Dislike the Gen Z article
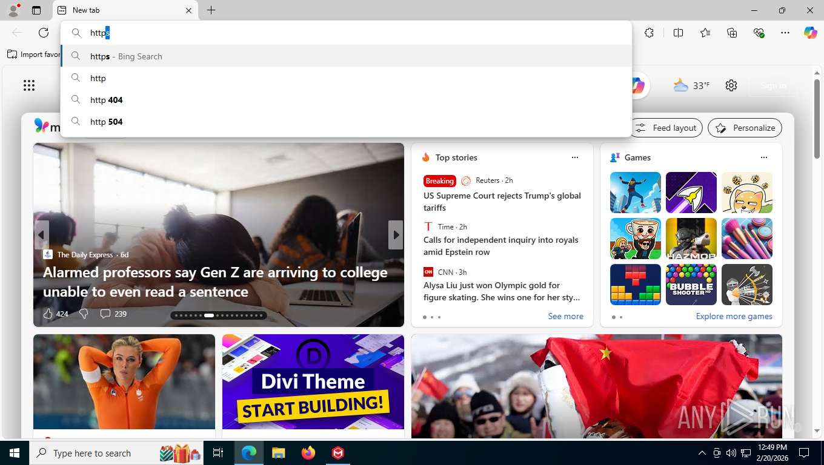The image size is (824, 465). tap(84, 314)
